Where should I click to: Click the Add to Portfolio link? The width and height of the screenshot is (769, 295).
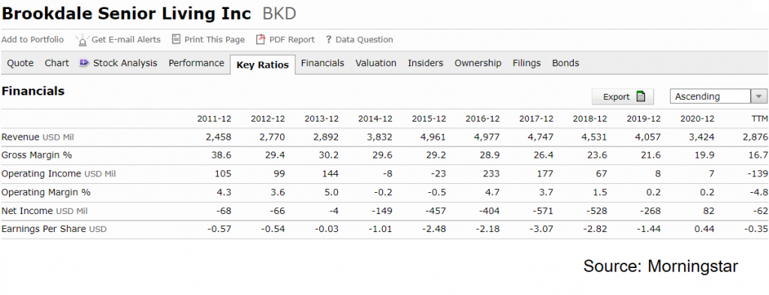[x=32, y=40]
